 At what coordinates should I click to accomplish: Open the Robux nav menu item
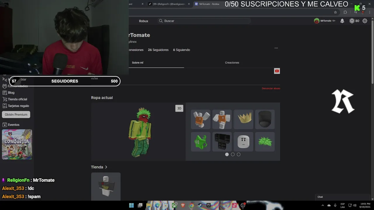pos(143,21)
